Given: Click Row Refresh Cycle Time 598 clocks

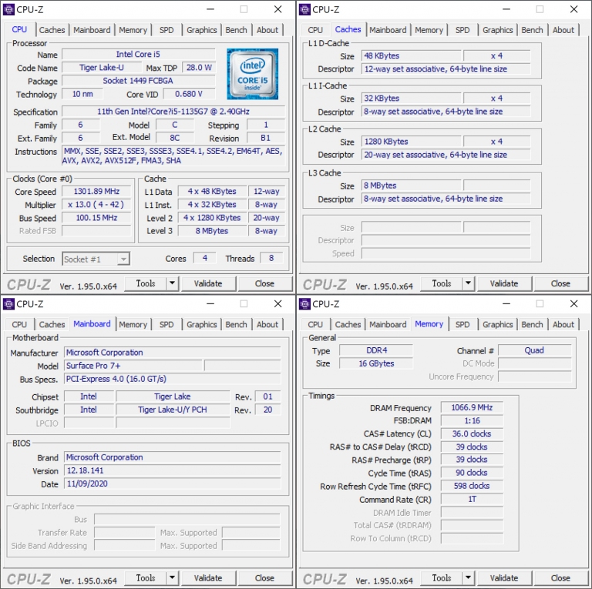Looking at the screenshot, I should pos(472,486).
